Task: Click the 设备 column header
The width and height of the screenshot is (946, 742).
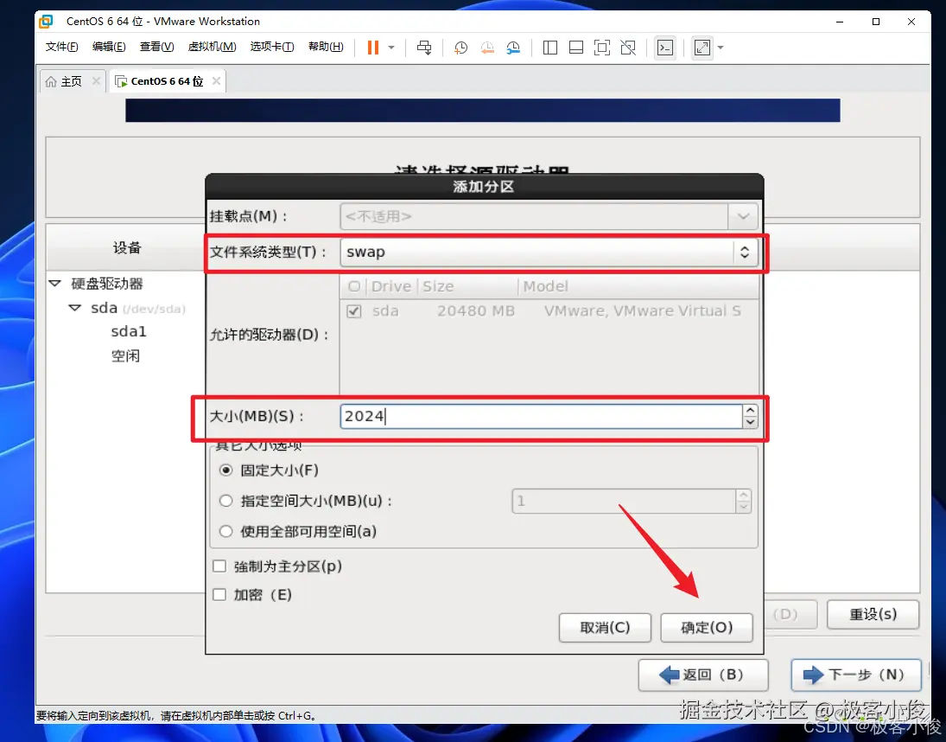Action: [x=127, y=247]
